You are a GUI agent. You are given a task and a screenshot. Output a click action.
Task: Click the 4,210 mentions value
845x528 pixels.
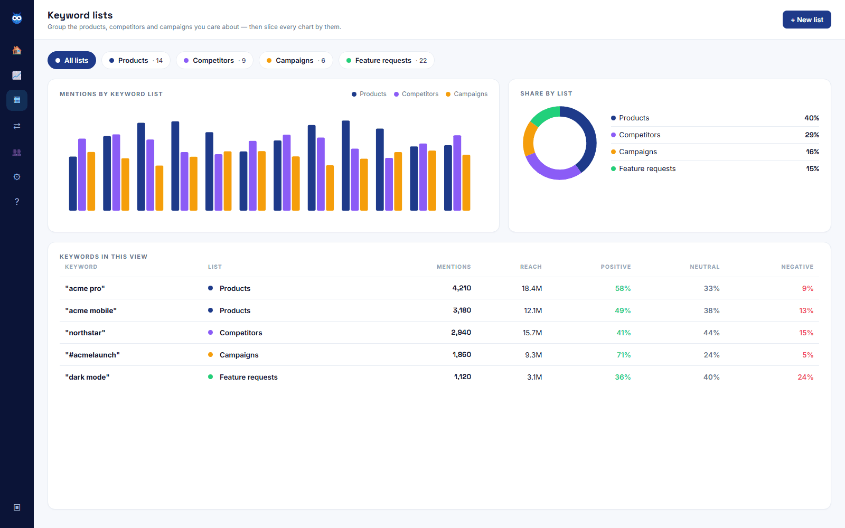[462, 288]
